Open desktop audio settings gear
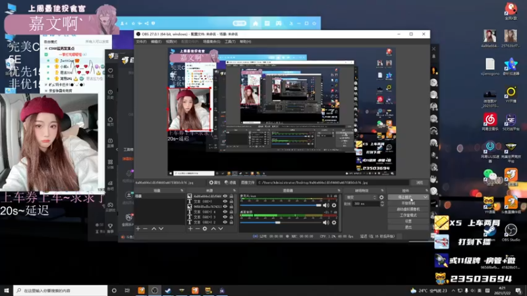This screenshot has height=296, width=527. pos(334,222)
